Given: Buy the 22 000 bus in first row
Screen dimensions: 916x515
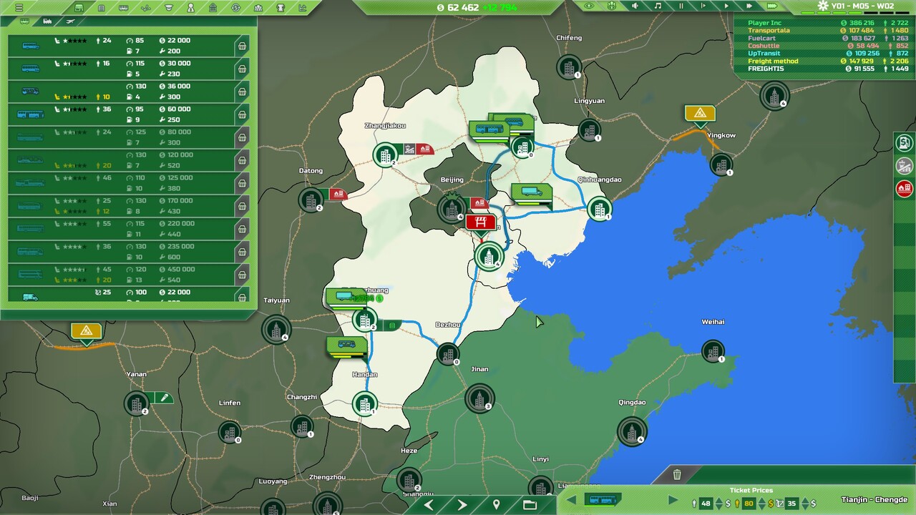Looking at the screenshot, I should pos(242,46).
